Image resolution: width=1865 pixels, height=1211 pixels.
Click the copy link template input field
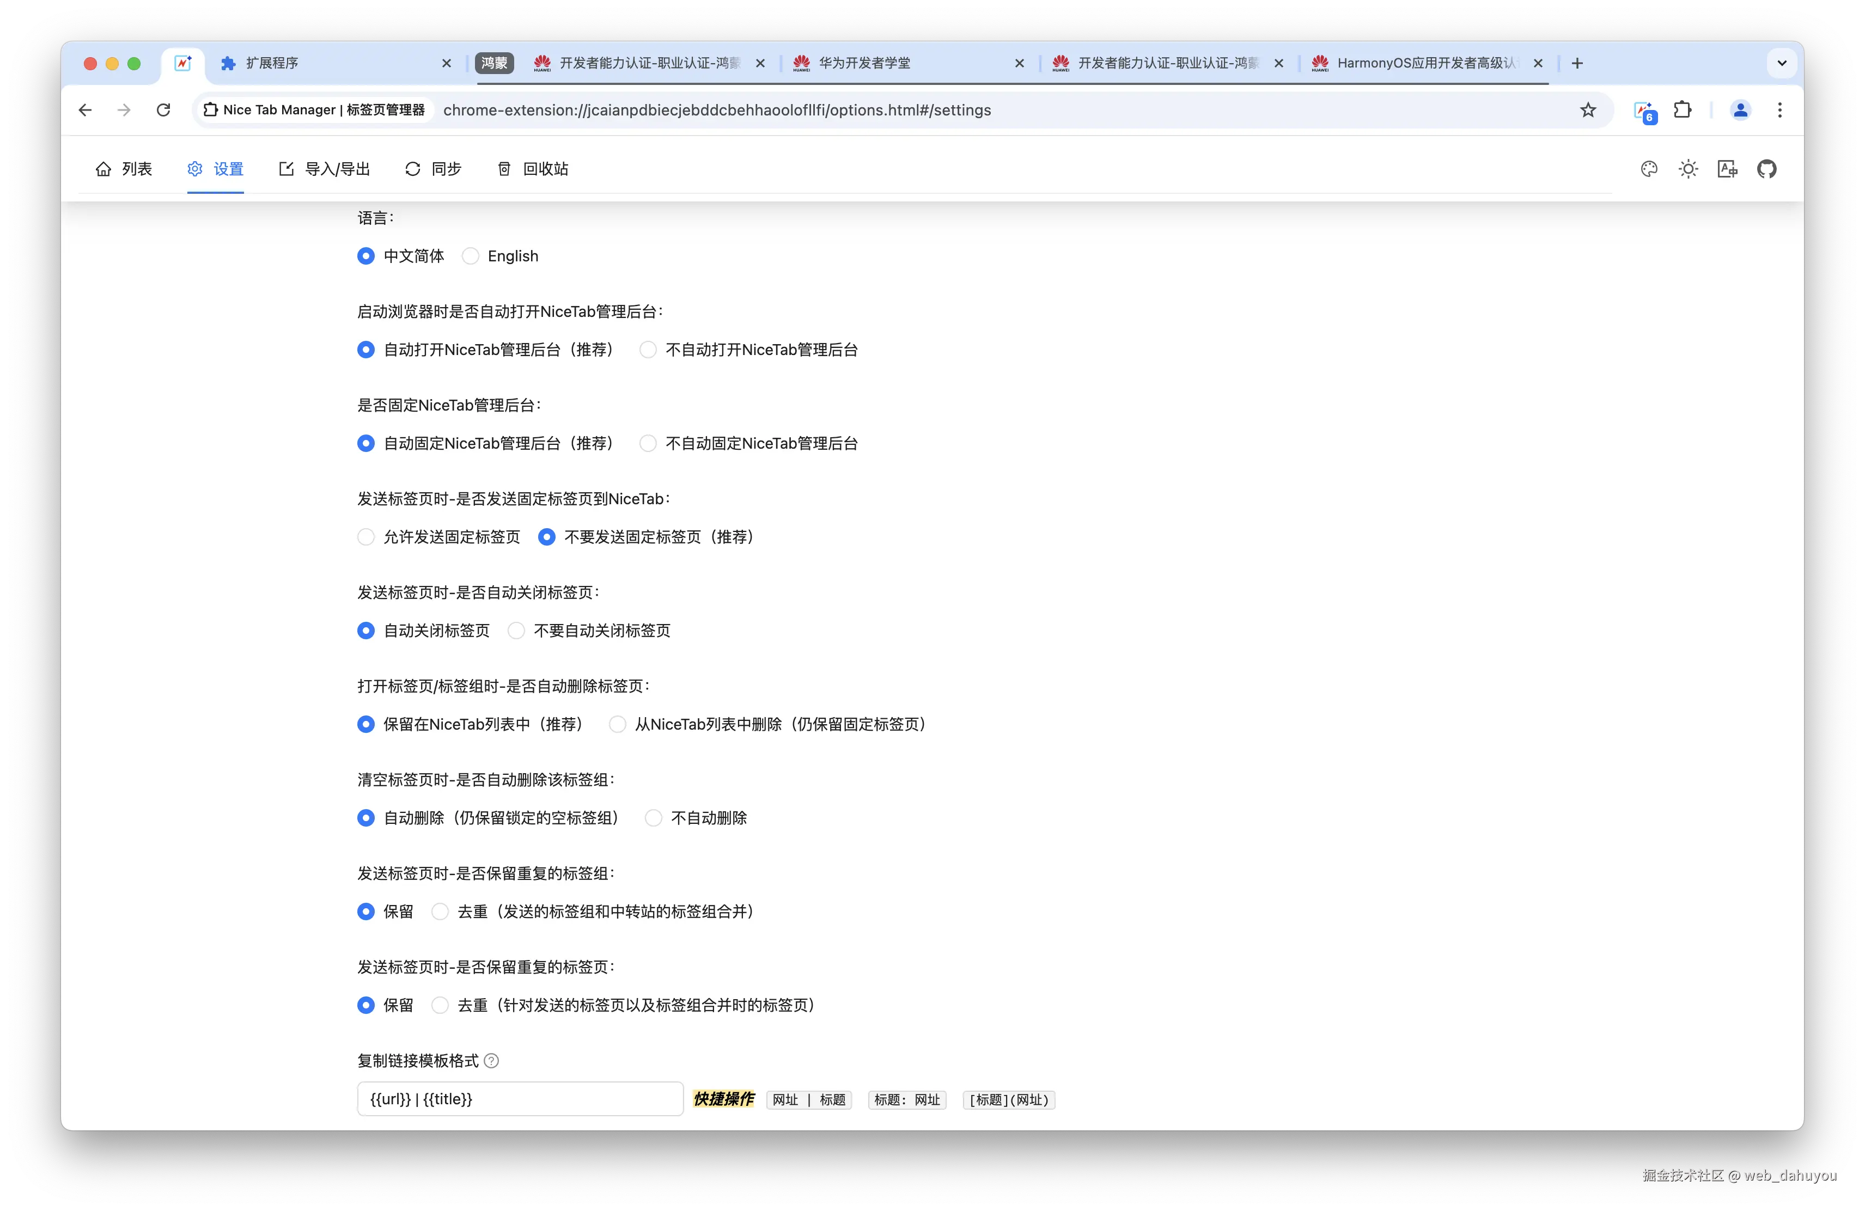520,1099
